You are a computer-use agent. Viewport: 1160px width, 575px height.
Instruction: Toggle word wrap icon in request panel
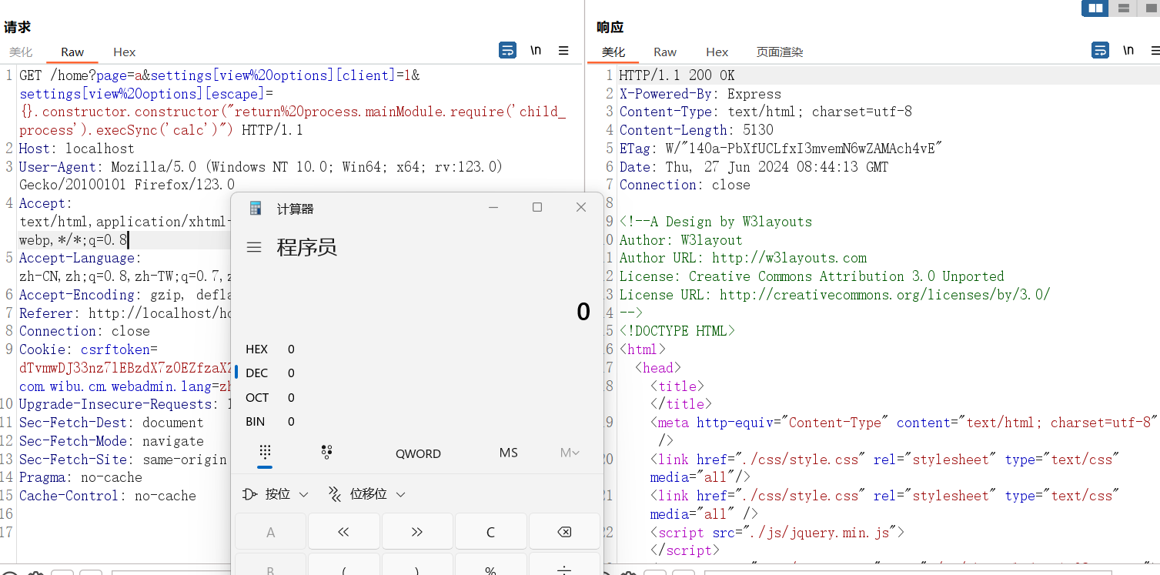click(x=507, y=51)
